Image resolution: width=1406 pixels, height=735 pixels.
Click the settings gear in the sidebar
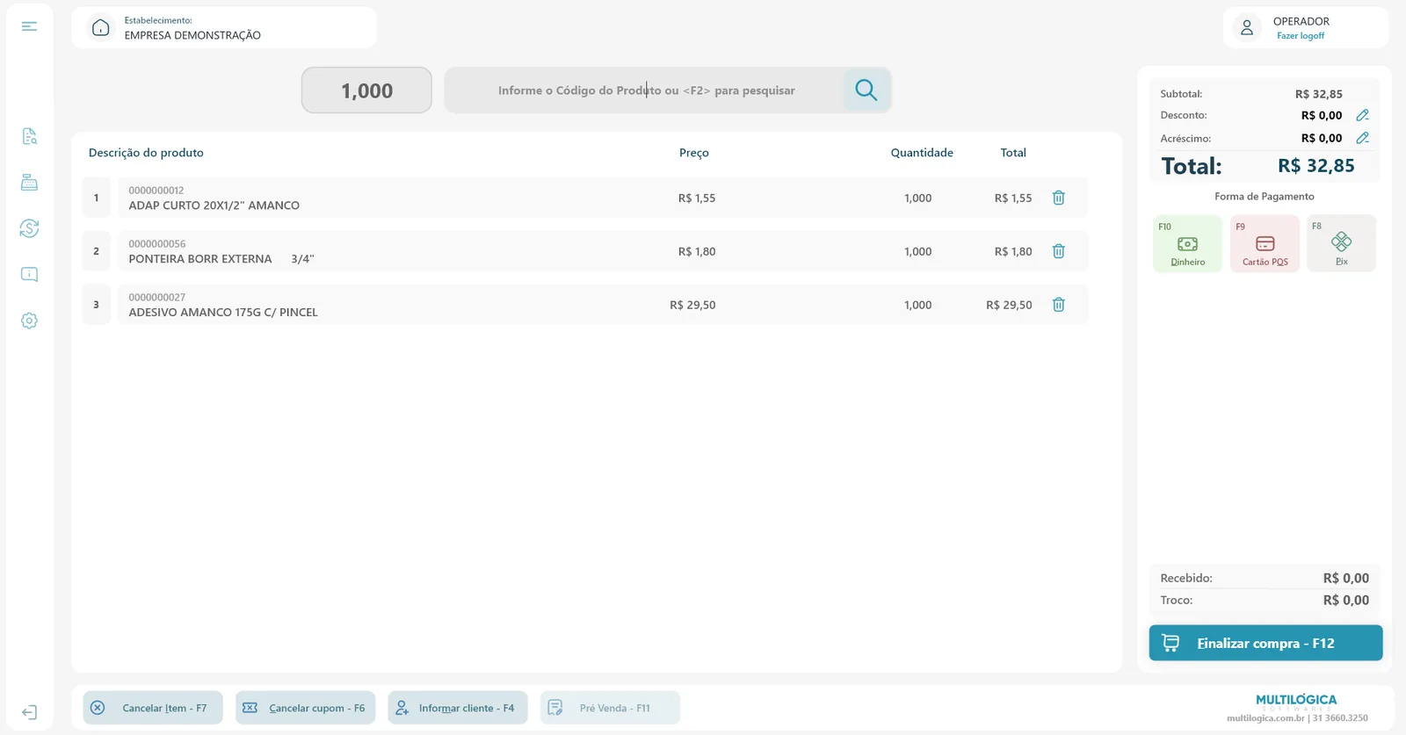click(x=29, y=321)
